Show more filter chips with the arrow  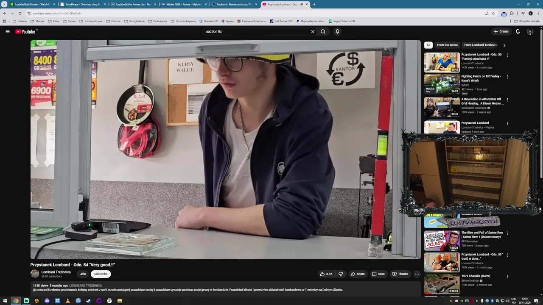click(504, 45)
